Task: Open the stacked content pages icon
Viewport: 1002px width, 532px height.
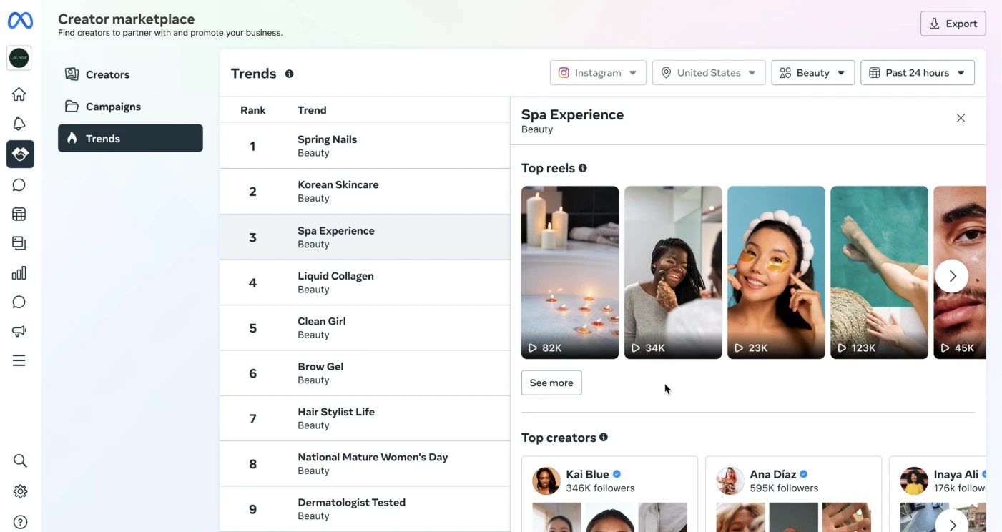Action: (19, 243)
